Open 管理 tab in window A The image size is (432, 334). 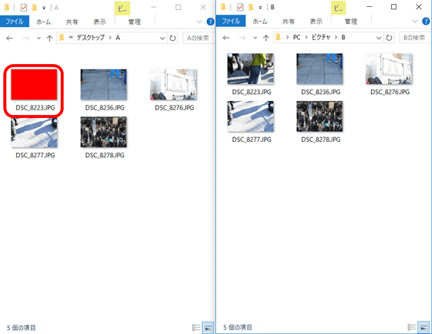tap(135, 22)
